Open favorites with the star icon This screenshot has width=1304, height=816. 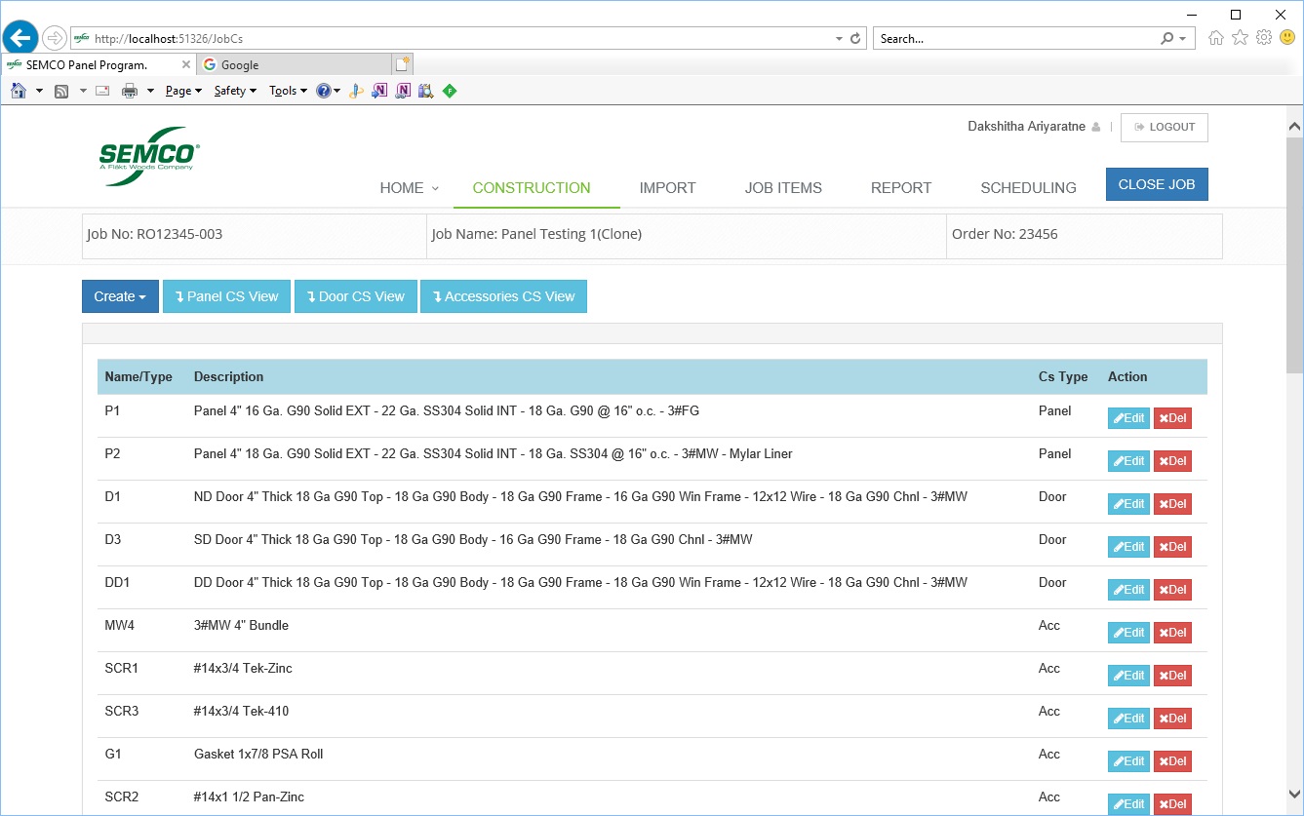(x=1240, y=38)
